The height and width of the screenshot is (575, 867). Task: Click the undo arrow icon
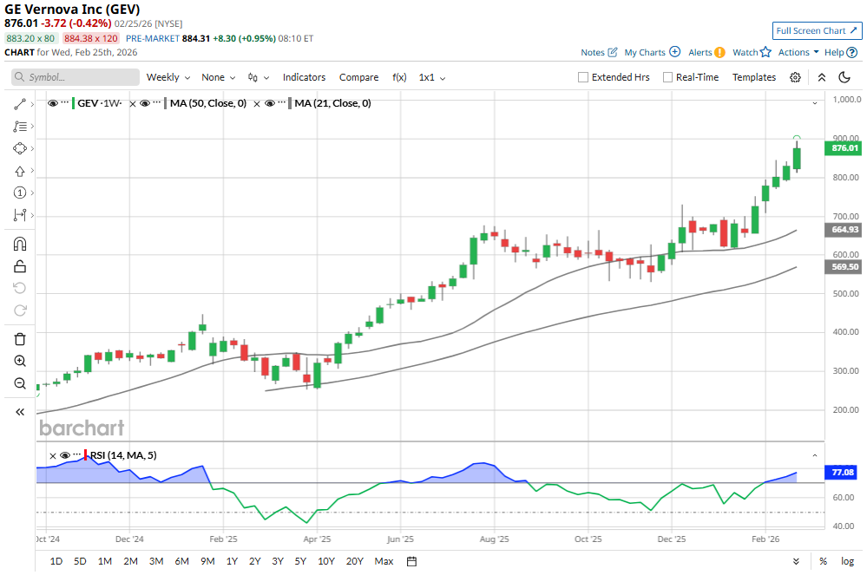(20, 288)
